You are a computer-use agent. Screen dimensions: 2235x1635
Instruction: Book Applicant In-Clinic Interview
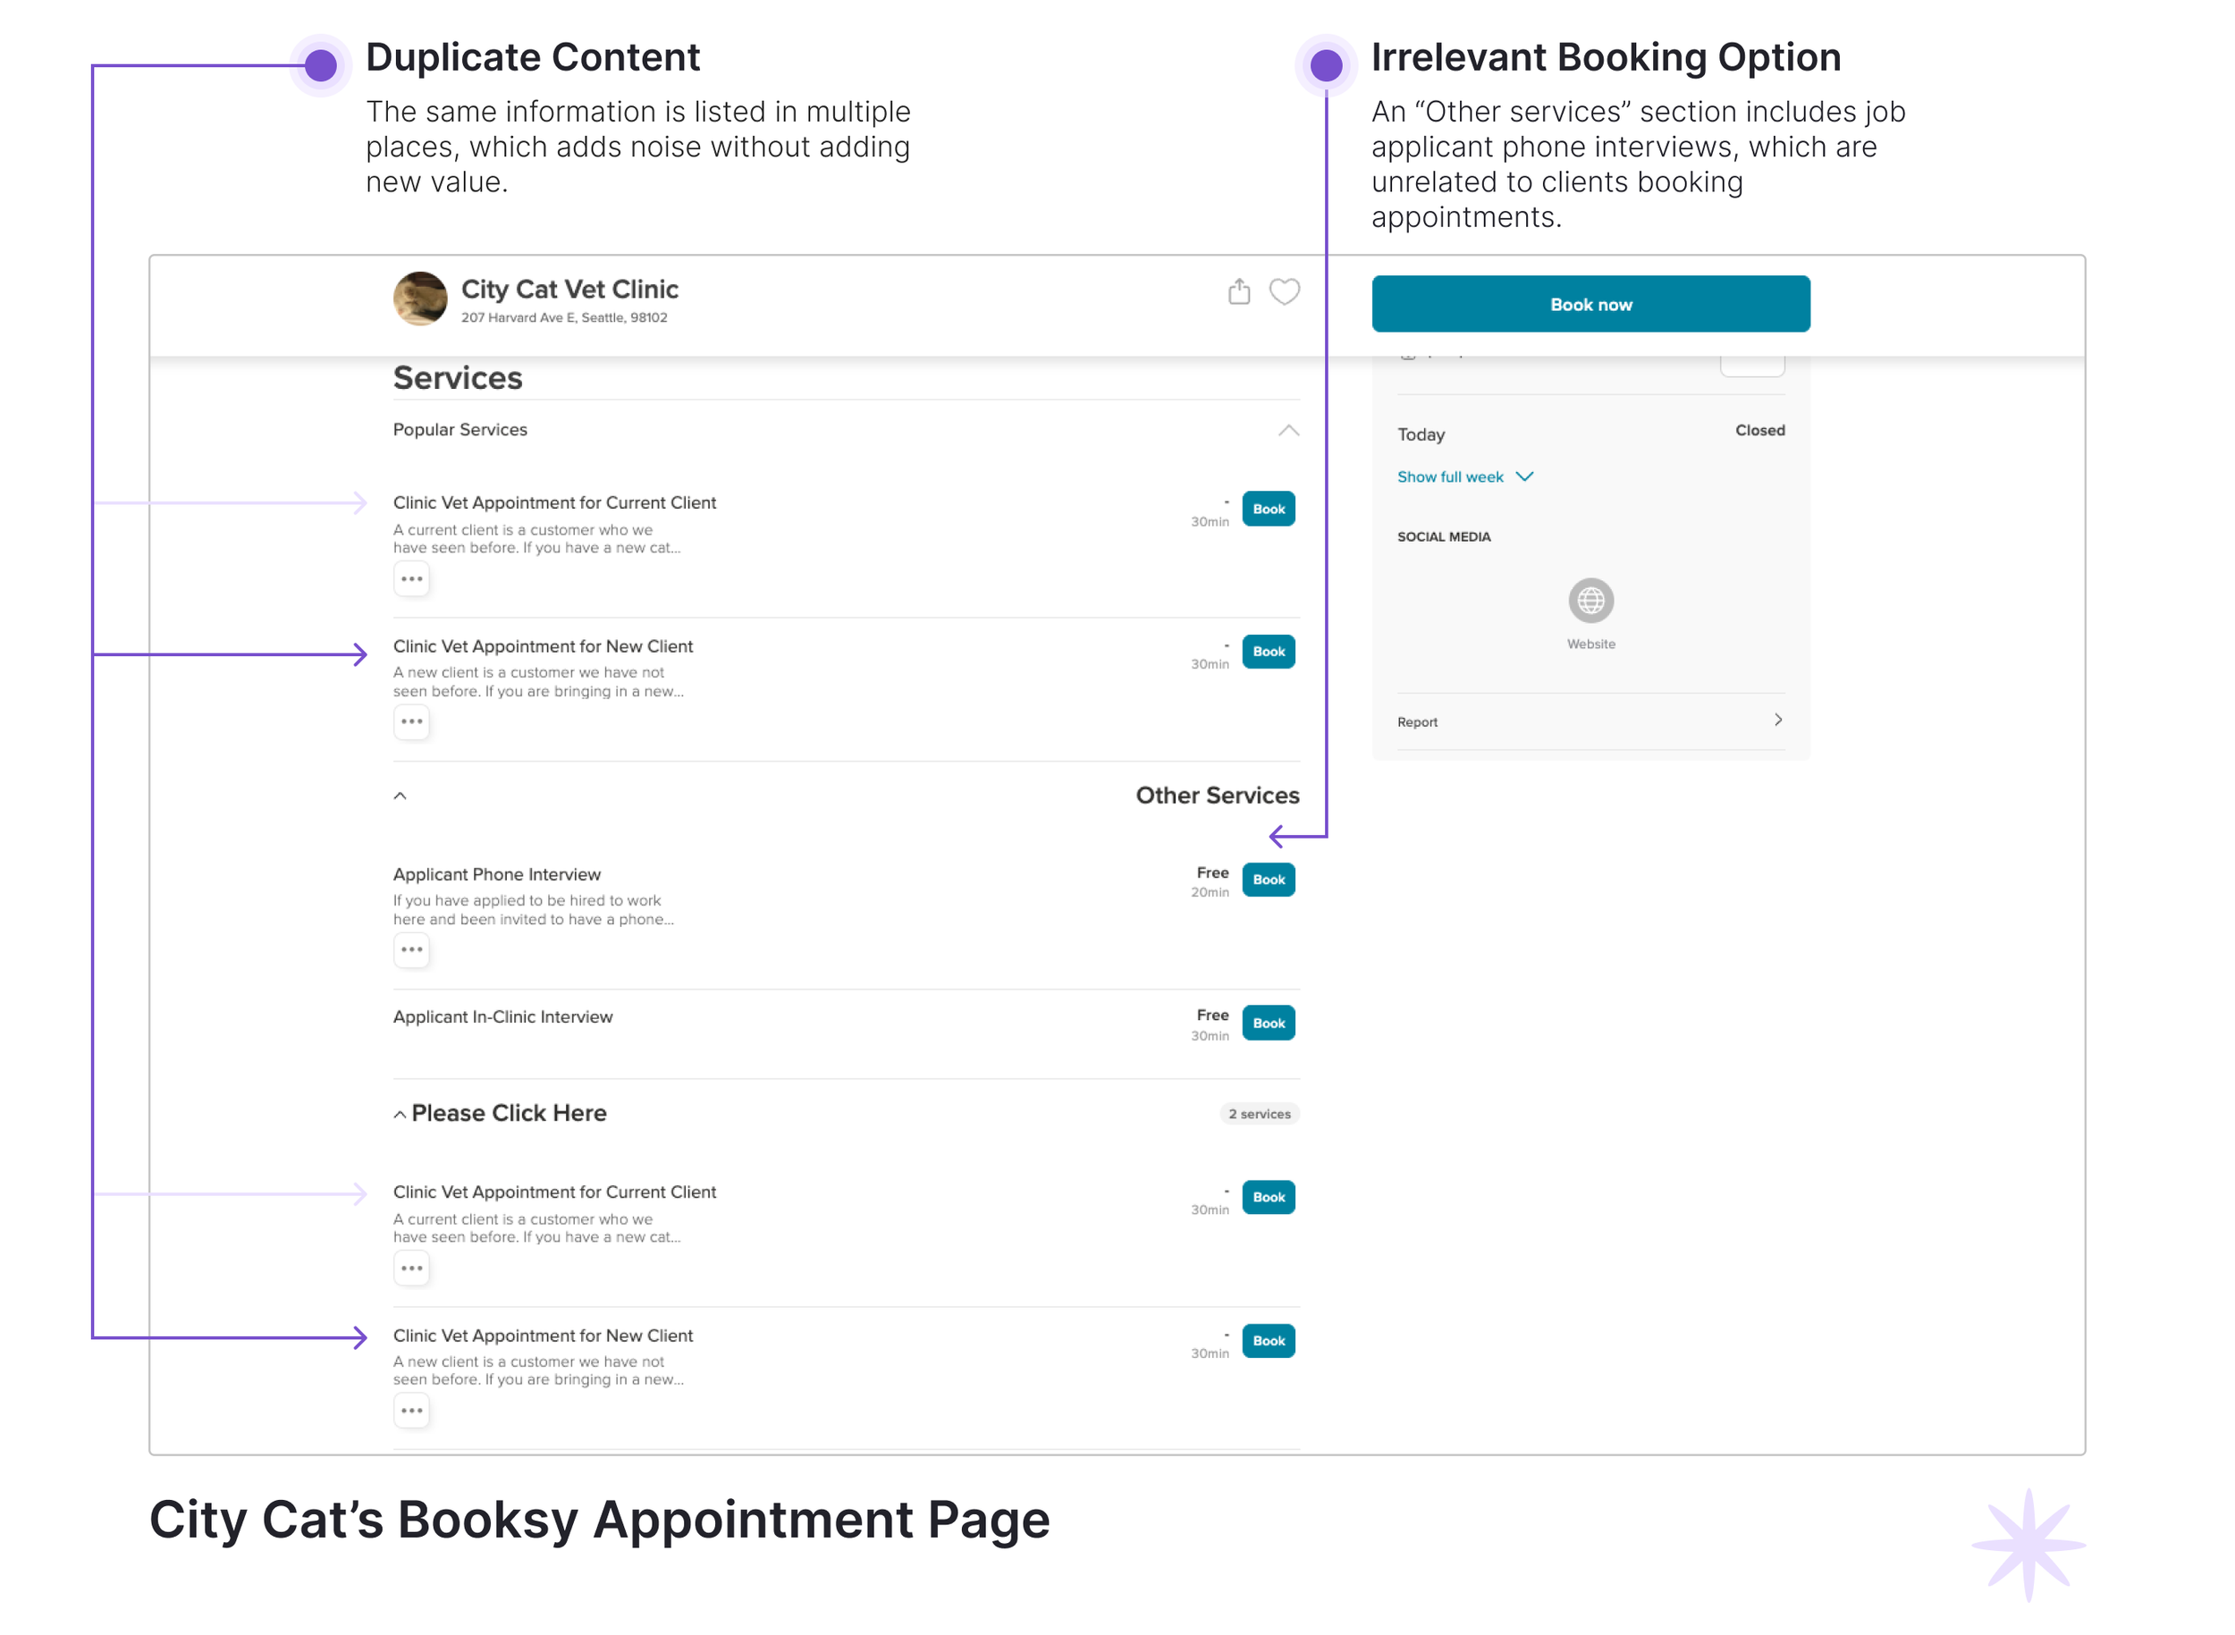[1268, 1024]
